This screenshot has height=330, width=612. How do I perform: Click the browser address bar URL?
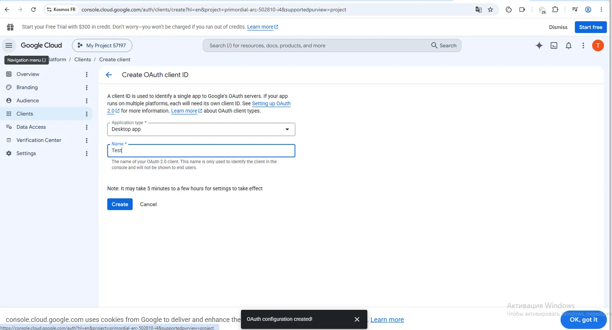pyautogui.click(x=214, y=10)
